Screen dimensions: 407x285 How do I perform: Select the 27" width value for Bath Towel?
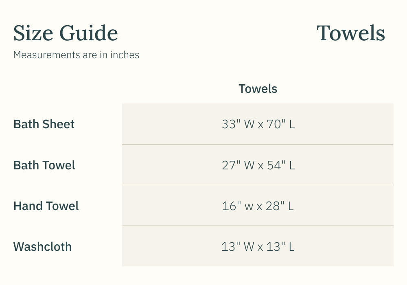[x=231, y=165]
